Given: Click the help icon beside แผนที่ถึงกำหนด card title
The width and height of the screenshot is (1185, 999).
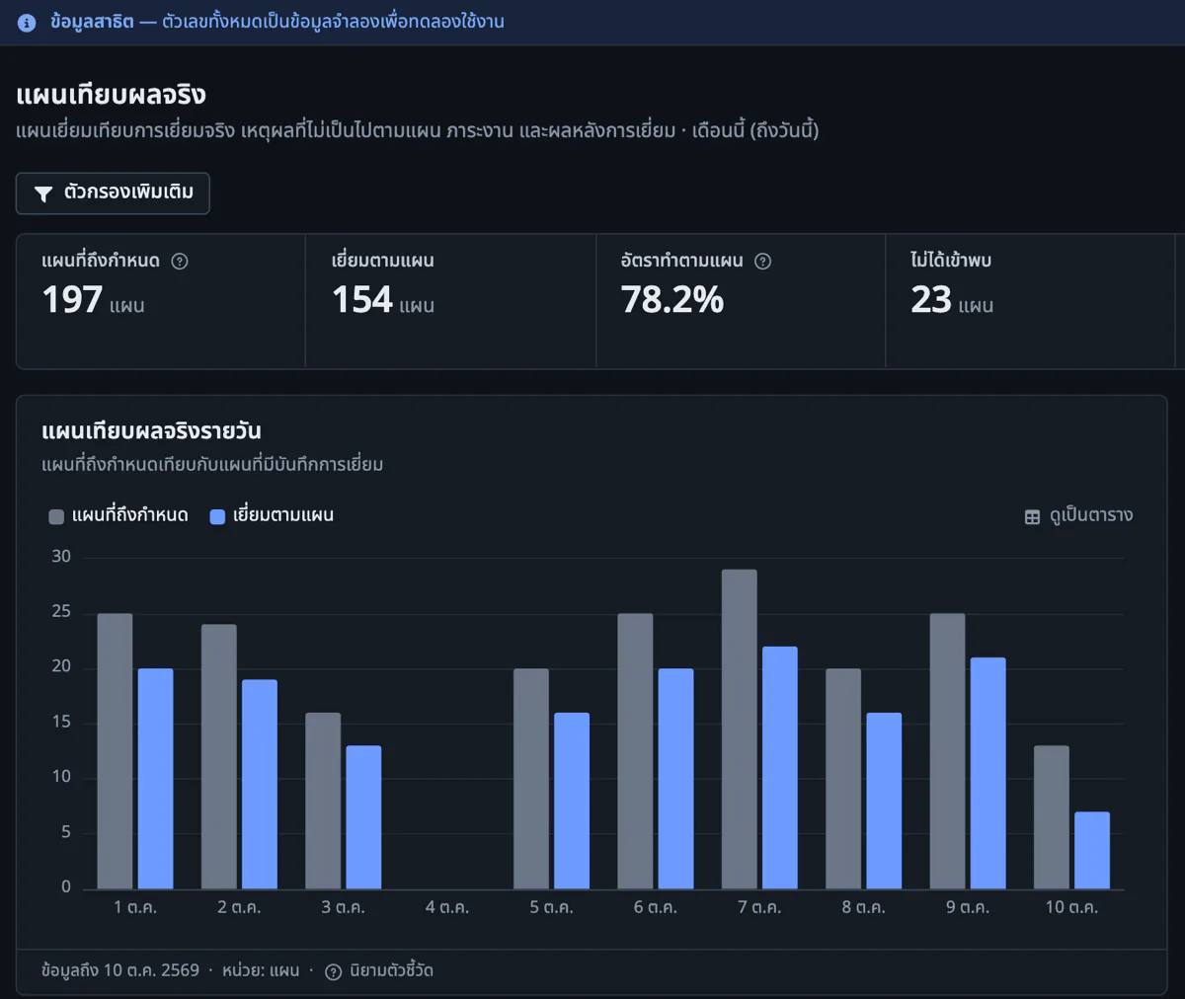Looking at the screenshot, I should coord(180,262).
